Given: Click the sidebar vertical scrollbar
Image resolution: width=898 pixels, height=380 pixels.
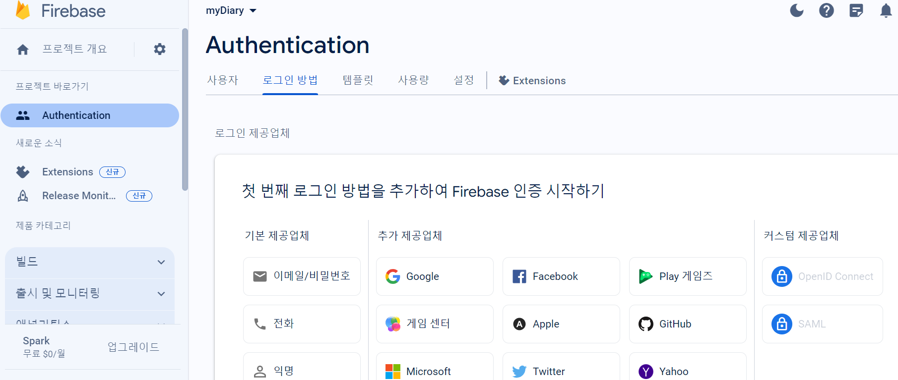Looking at the screenshot, I should pos(185,109).
